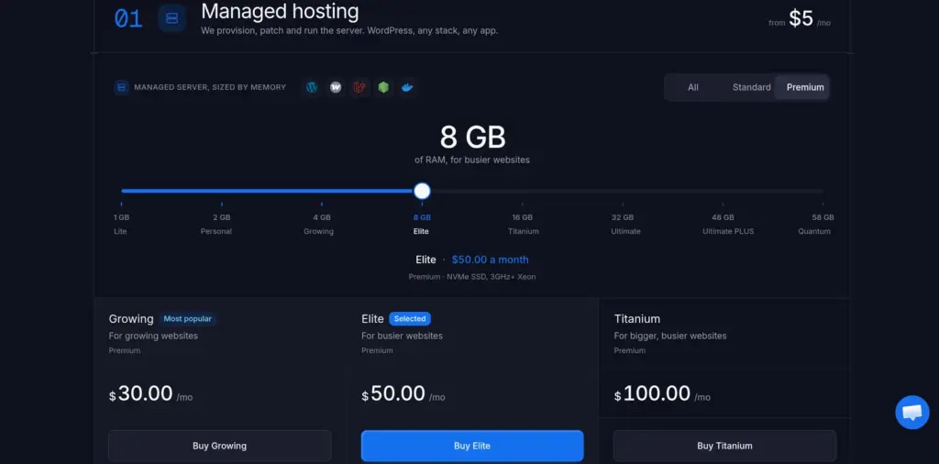This screenshot has height=464, width=939.
Task: Click the red Laravel logo icon
Action: click(359, 87)
